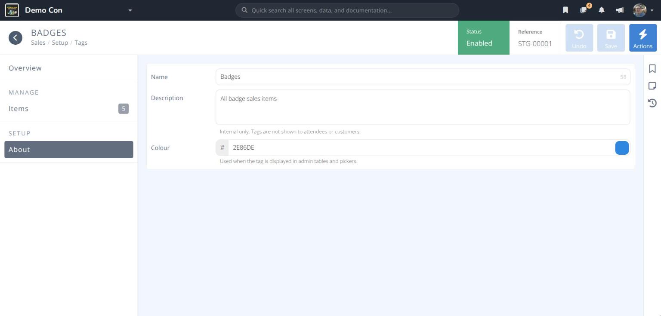Open notes icon in right sidebar
The width and height of the screenshot is (661, 316).
pos(652,86)
